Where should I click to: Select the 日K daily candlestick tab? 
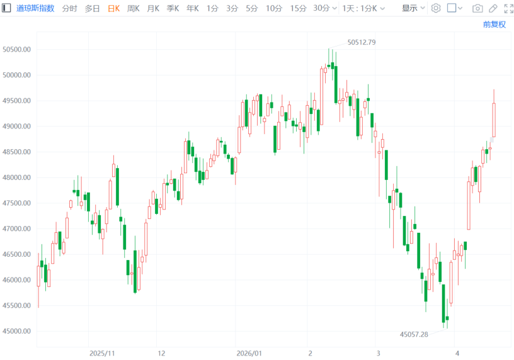pyautogui.click(x=114, y=8)
